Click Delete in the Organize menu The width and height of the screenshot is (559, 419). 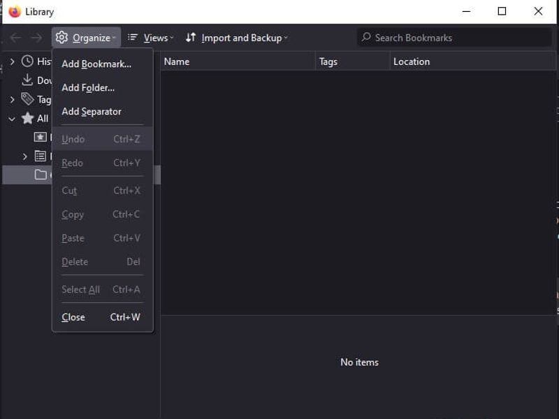click(103, 262)
